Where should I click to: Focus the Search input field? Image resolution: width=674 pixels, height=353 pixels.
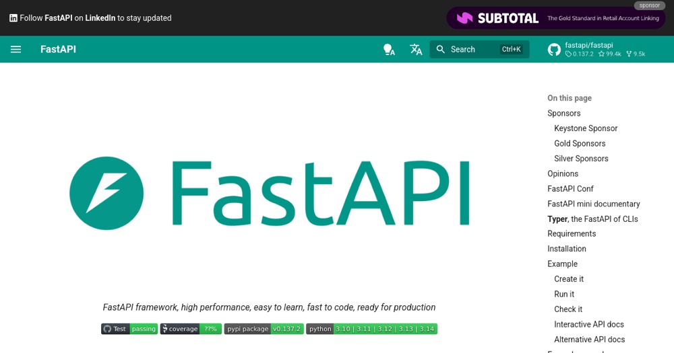[479, 49]
